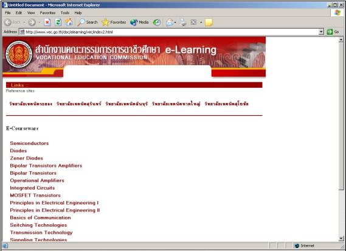Viewport: 346px width, 251px height.
Task: Click the History toolbar icon
Action: point(157,22)
